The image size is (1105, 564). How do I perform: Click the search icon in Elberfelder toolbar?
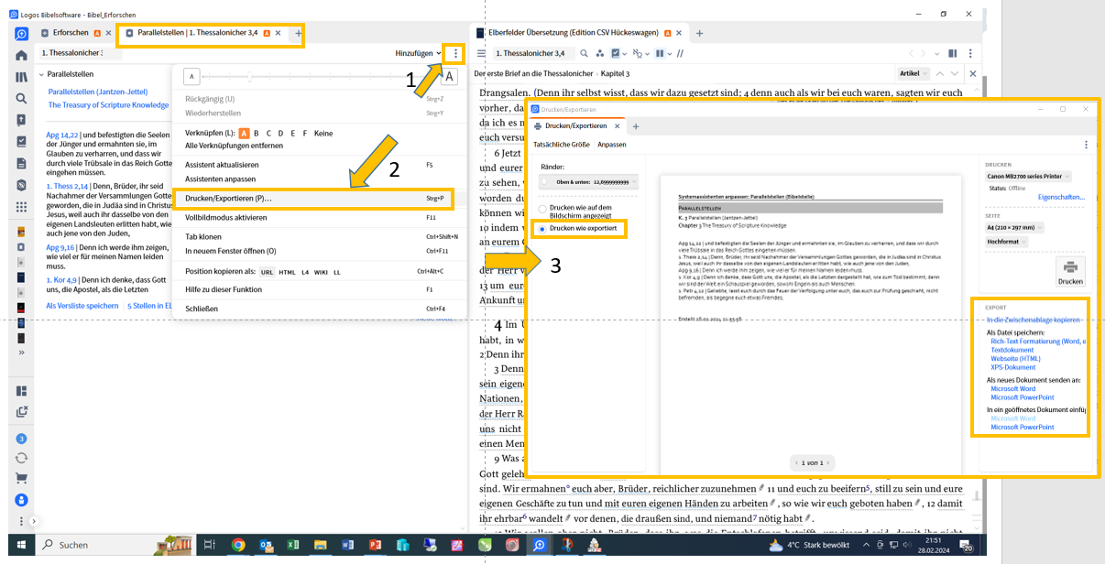pyautogui.click(x=585, y=54)
